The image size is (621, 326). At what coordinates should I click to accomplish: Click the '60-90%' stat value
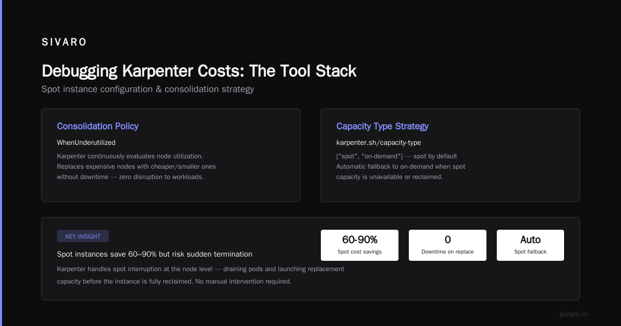pyautogui.click(x=360, y=240)
